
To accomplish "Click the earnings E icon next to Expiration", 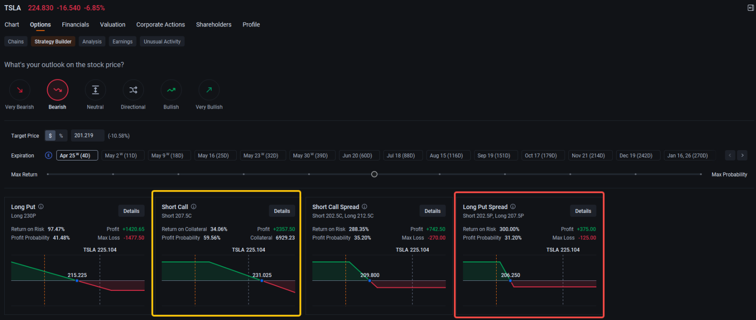I will pos(49,155).
